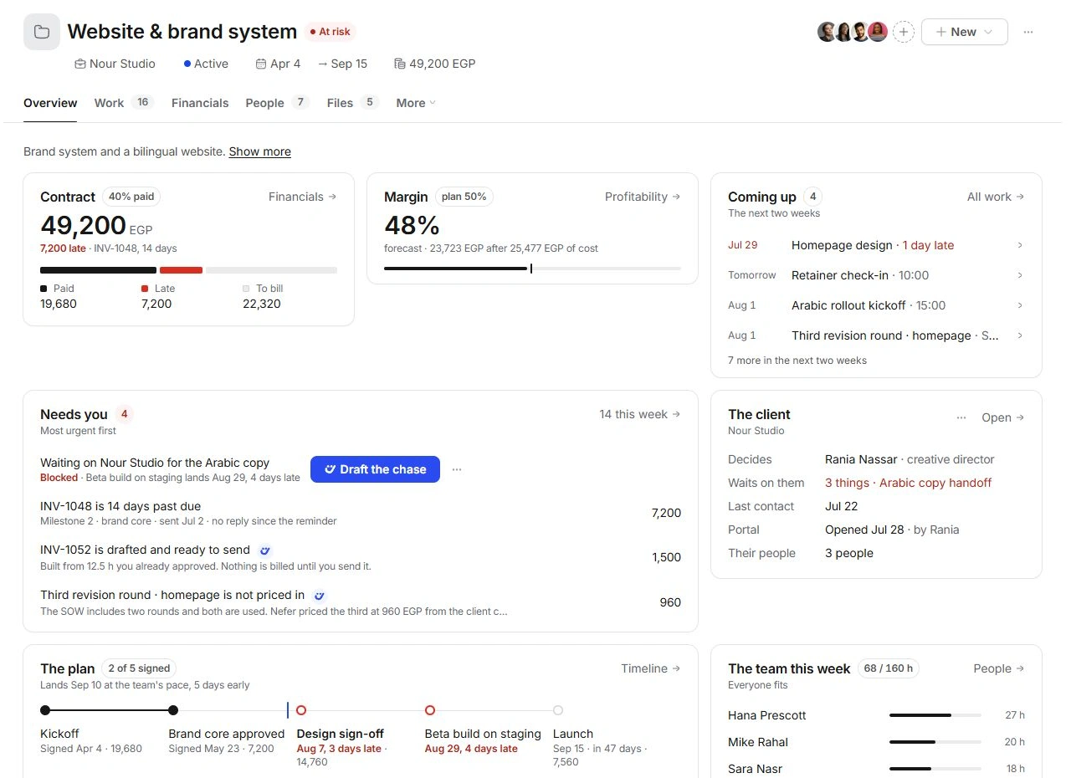Click the Show more link
1071x778 pixels.
(260, 151)
